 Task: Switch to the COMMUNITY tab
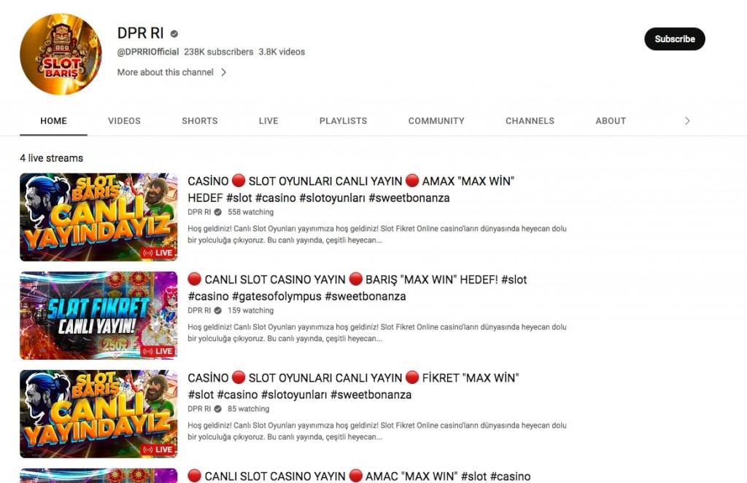coord(436,121)
